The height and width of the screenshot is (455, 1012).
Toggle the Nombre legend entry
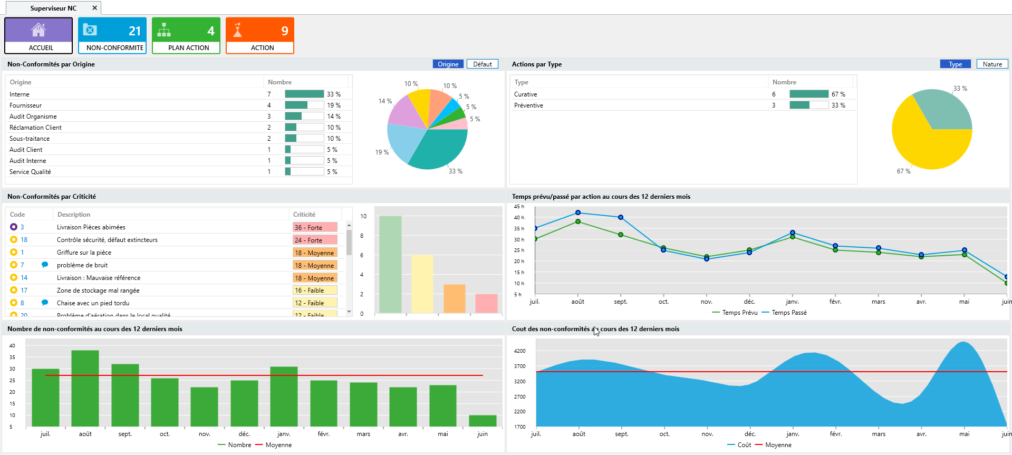point(234,445)
